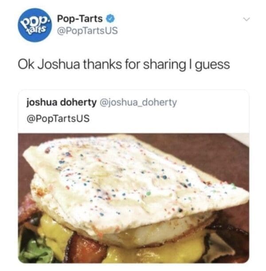
Task: Open the Pop-Tarts display name
Action: 80,19
